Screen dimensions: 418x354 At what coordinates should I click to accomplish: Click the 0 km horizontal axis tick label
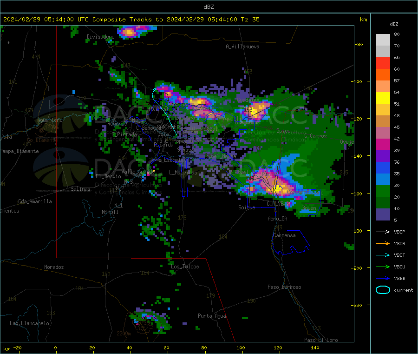click(x=55, y=347)
